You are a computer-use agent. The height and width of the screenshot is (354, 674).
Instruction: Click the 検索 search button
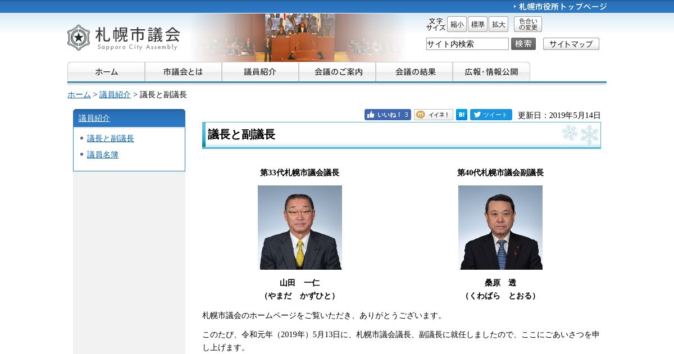pos(523,44)
